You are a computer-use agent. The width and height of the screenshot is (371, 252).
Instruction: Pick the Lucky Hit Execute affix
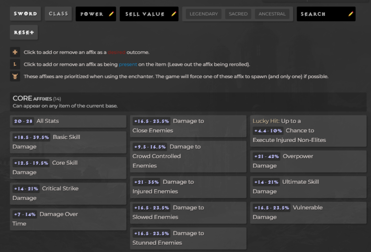click(308, 130)
